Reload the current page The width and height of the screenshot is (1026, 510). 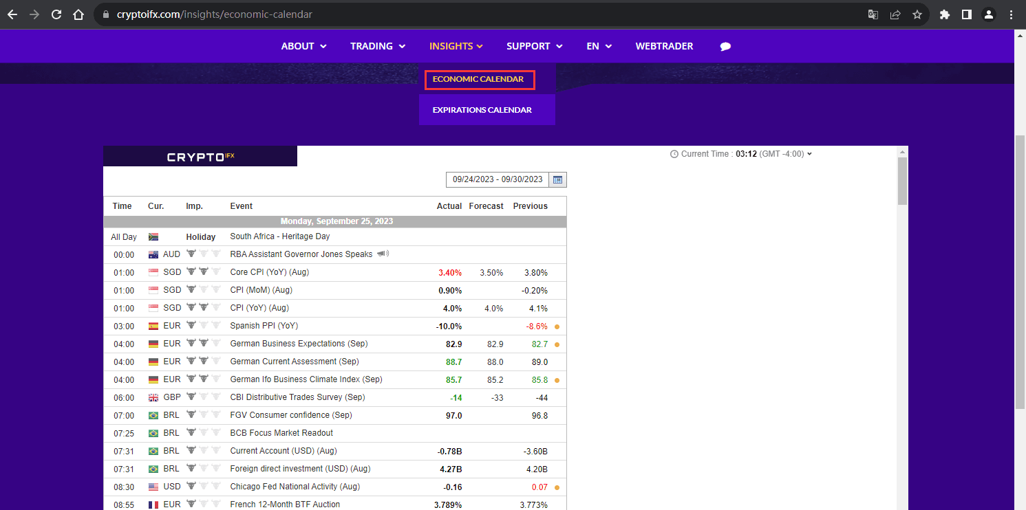click(56, 14)
